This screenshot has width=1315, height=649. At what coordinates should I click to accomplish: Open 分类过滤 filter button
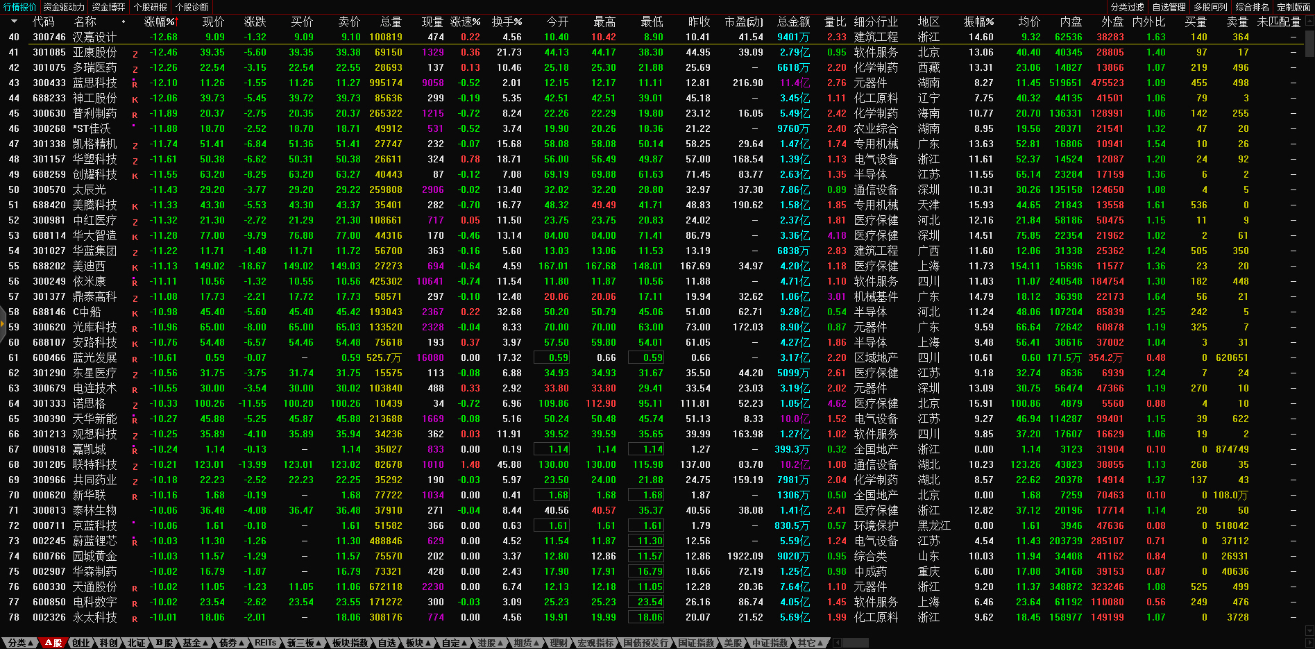(x=1127, y=7)
